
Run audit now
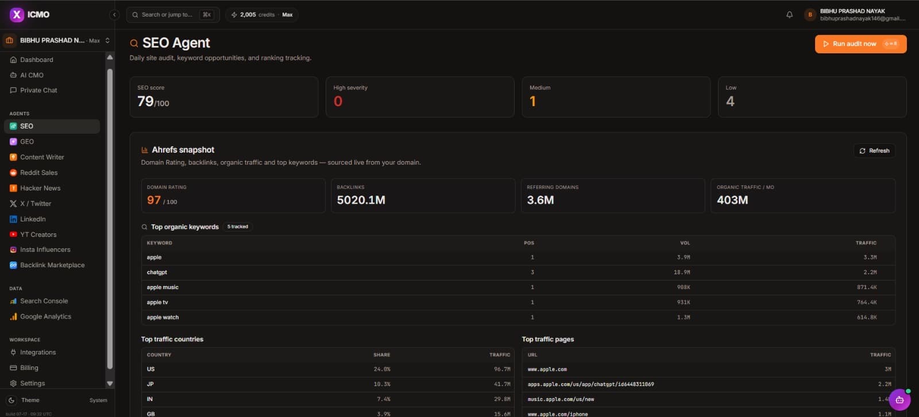(860, 44)
